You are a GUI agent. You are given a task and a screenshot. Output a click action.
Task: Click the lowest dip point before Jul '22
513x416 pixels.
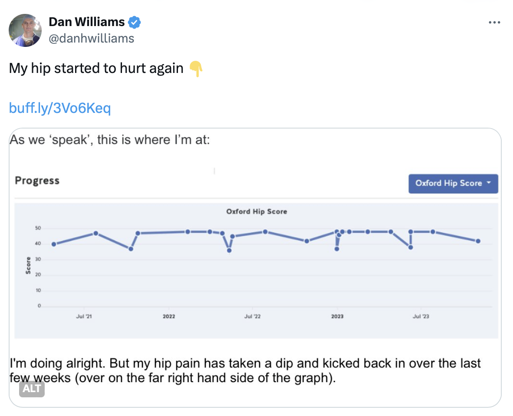click(229, 250)
